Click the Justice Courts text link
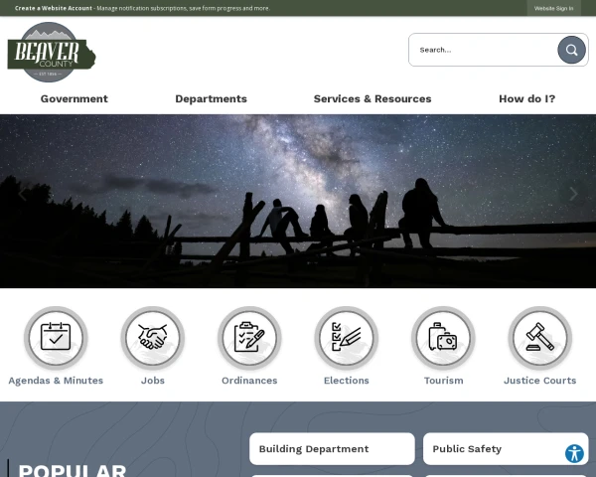 click(x=540, y=381)
